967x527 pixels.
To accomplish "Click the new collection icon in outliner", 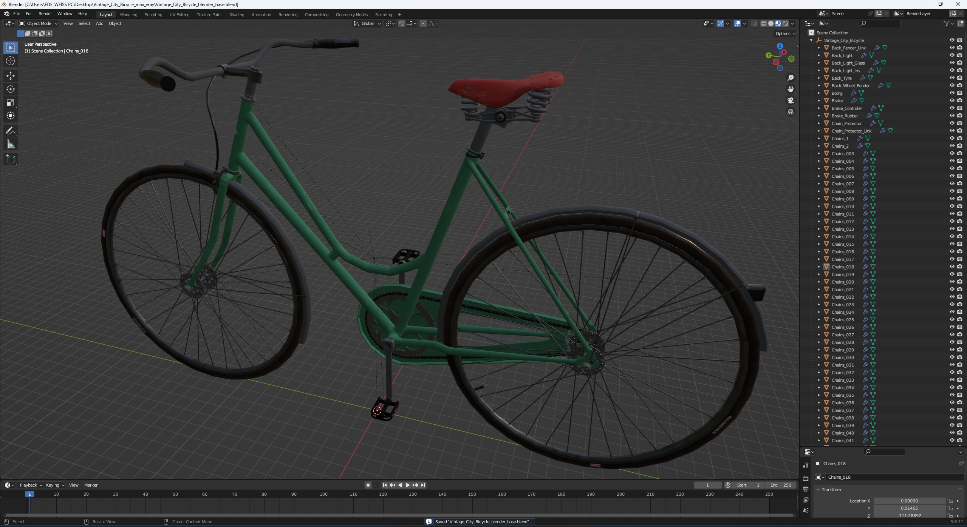I will (961, 23).
